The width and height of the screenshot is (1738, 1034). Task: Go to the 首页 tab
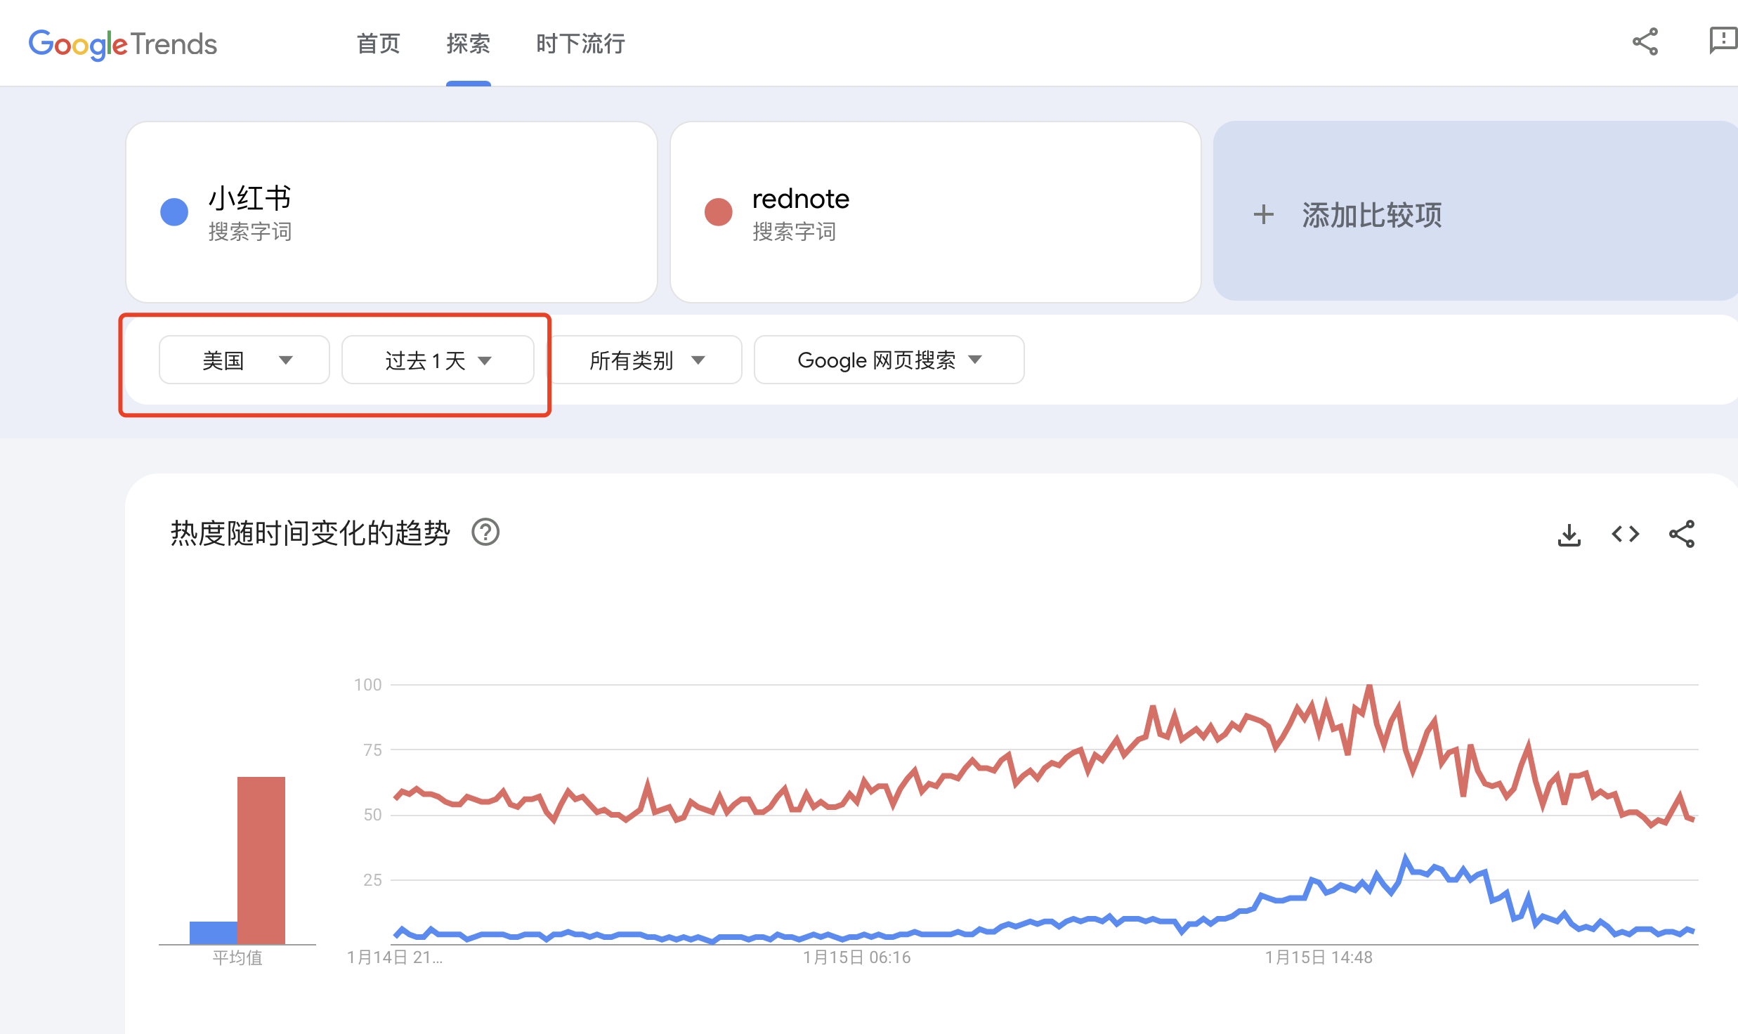379,44
